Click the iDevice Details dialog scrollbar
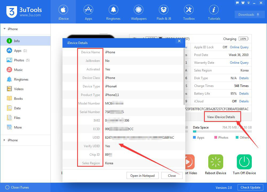This screenshot has width=267, height=192. 184,77
